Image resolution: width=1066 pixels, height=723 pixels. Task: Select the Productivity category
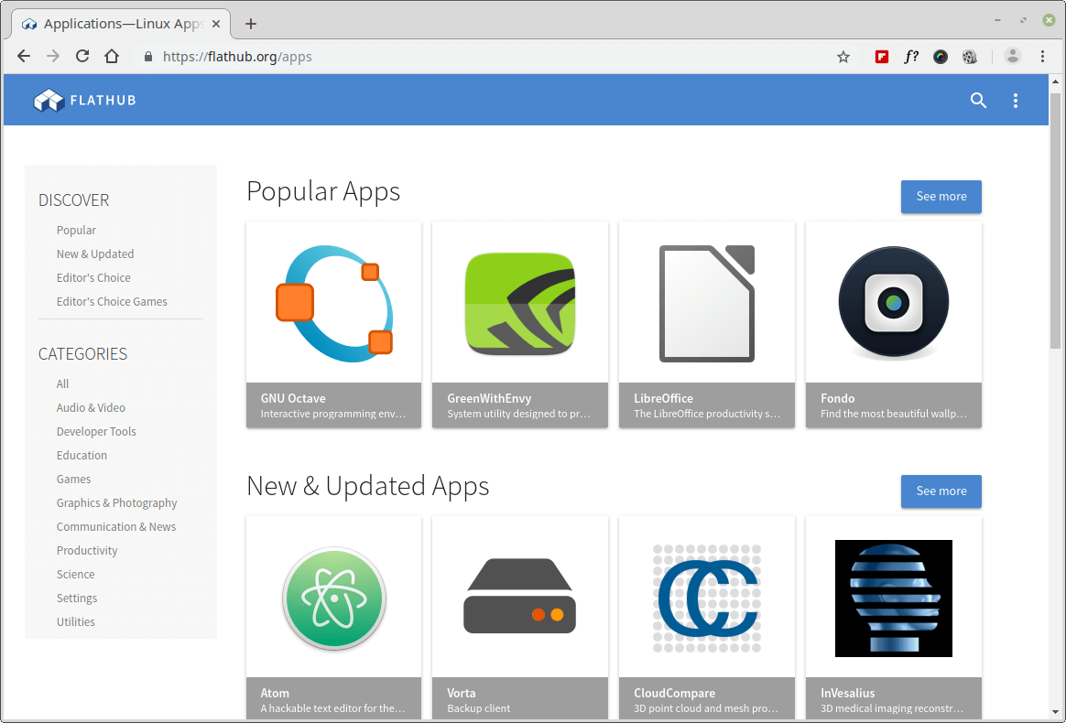tap(87, 550)
